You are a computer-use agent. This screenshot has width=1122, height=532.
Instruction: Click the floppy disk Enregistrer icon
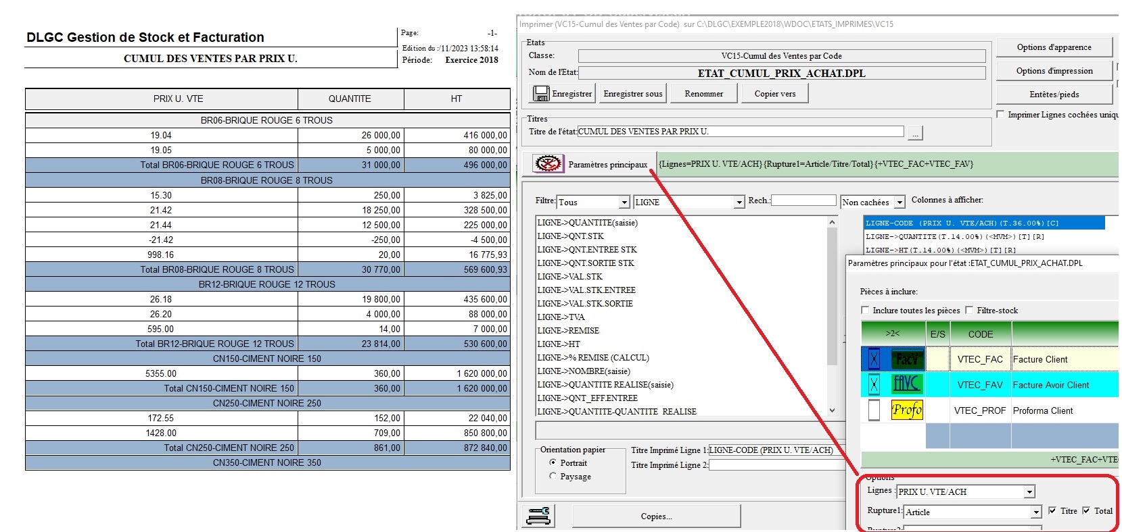[x=541, y=94]
